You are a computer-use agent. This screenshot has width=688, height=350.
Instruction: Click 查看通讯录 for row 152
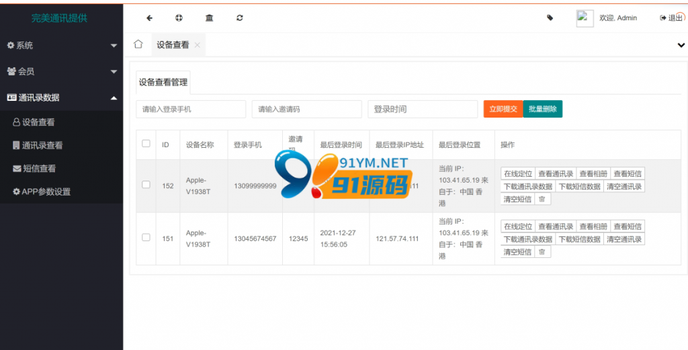coord(556,174)
